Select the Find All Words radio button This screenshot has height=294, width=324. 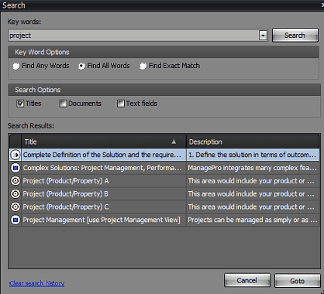(x=81, y=67)
